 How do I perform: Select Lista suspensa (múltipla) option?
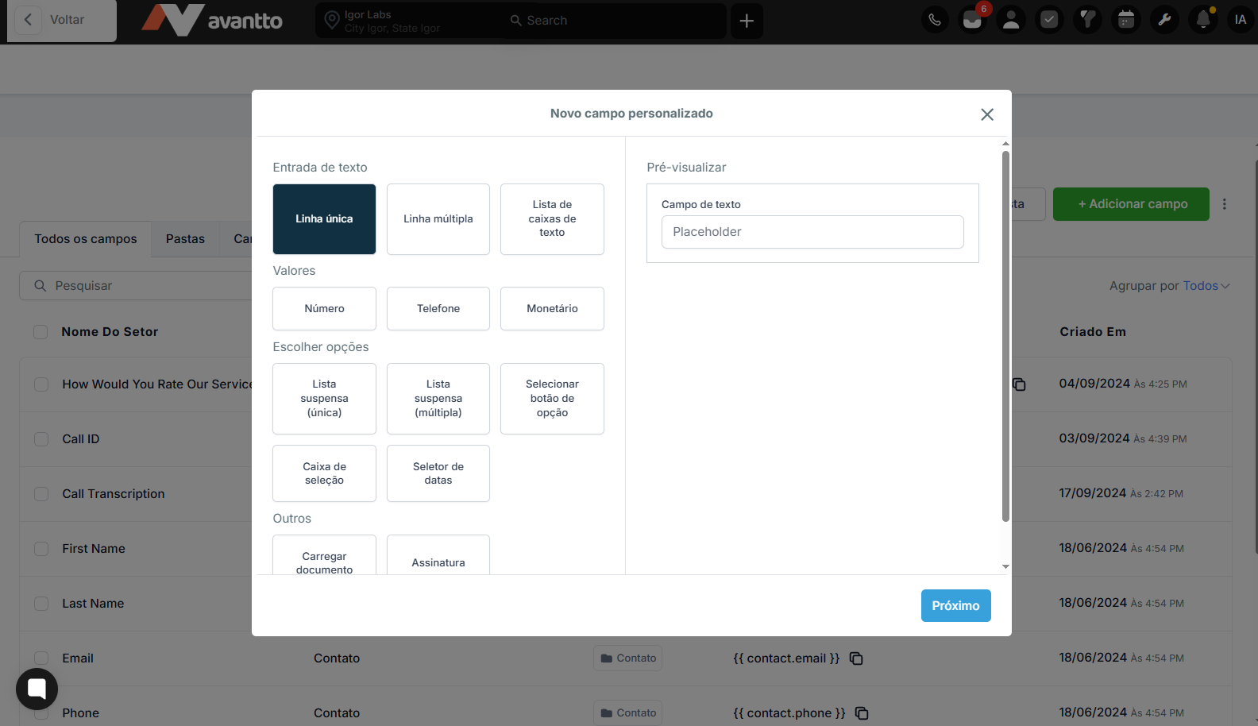[438, 399]
